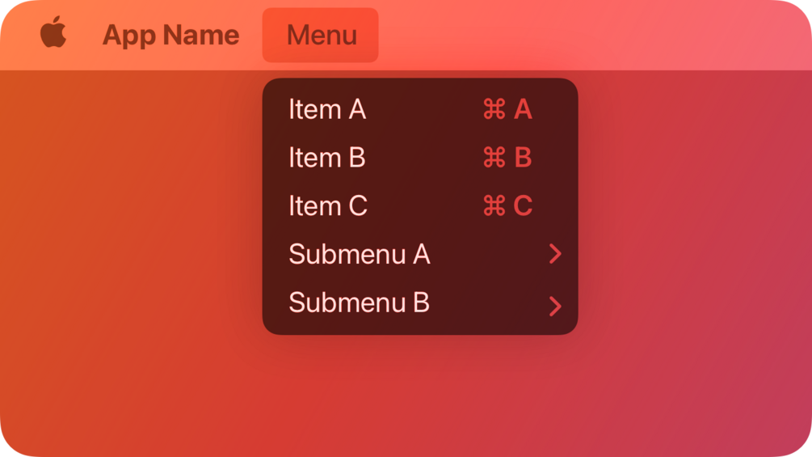Viewport: 812px width, 457px height.
Task: Click the command symbol in Item B's row
Action: pos(494,158)
